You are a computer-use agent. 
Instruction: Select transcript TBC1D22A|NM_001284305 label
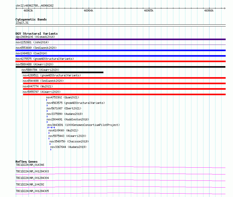click(32, 191)
